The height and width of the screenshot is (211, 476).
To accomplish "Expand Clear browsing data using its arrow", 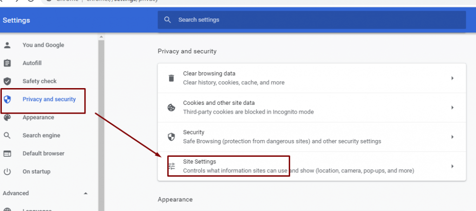I will [452, 78].
